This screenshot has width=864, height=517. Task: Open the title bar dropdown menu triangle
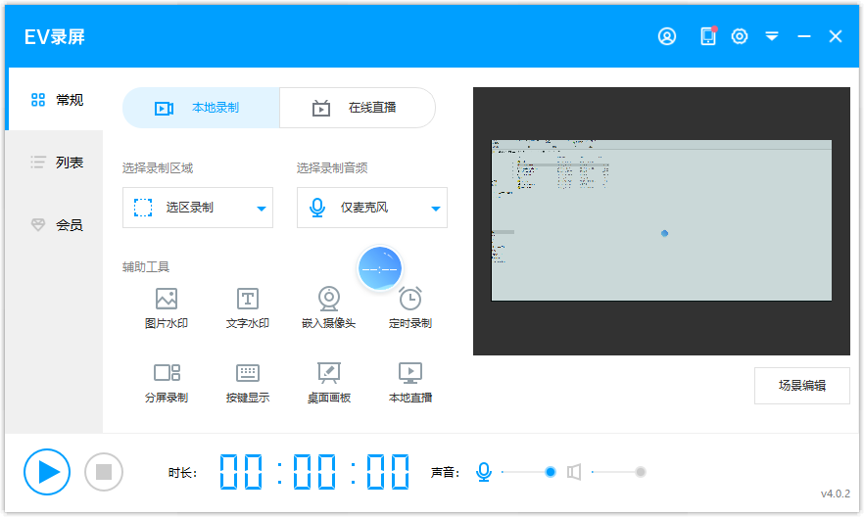pyautogui.click(x=772, y=36)
